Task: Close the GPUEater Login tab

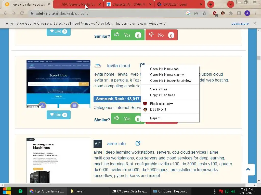Action: (201, 5)
